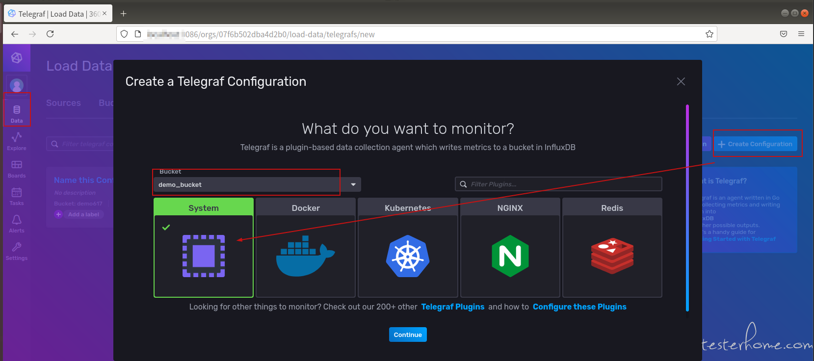Screen dimensions: 814x361
Task: Open the Tasks section in sidebar
Action: click(17, 196)
